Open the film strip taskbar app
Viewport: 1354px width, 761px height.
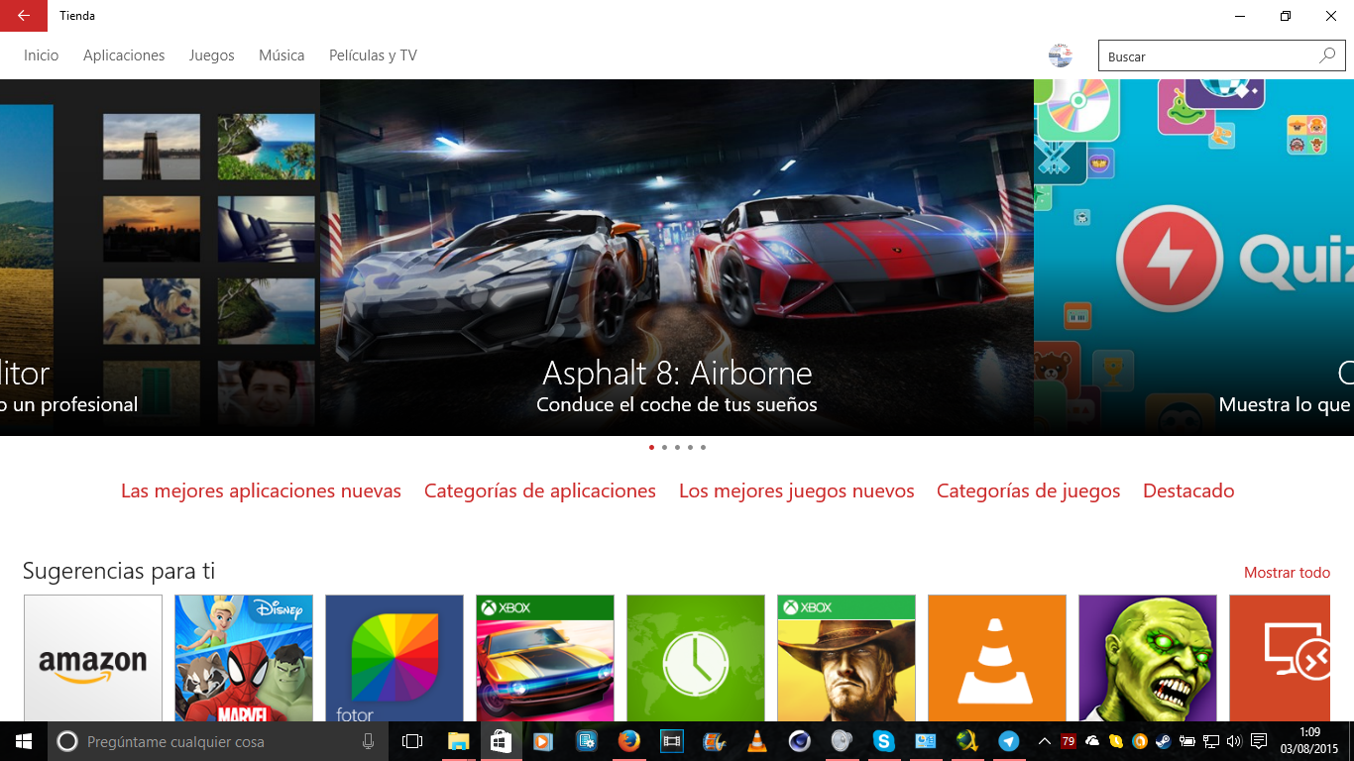pyautogui.click(x=671, y=741)
